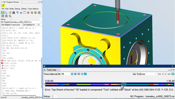The image size is (175, 99).
Task: Click the green segment on the tool-use timeline
Action: coord(83,84)
